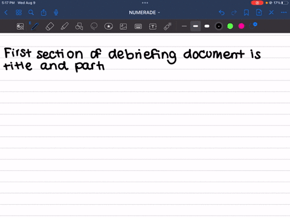Open the keyboard typing tool
Image resolution: width=290 pixels, height=218 pixels.
pyautogui.click(x=138, y=26)
